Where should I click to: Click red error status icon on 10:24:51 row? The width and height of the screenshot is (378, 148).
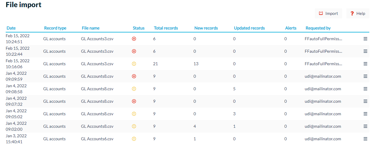[134, 39]
